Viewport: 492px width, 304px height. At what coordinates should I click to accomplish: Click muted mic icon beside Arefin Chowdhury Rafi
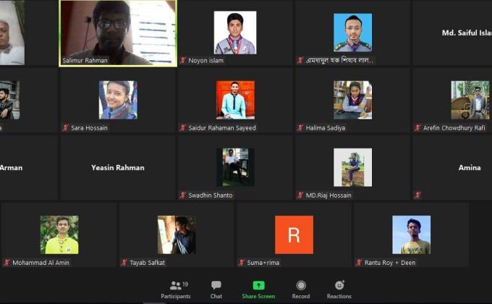(x=417, y=127)
